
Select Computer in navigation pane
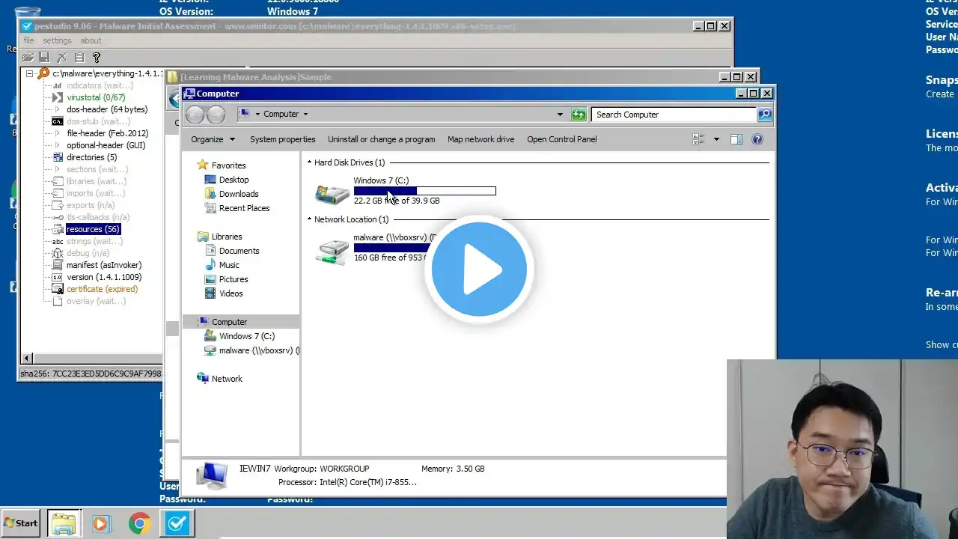click(x=229, y=322)
